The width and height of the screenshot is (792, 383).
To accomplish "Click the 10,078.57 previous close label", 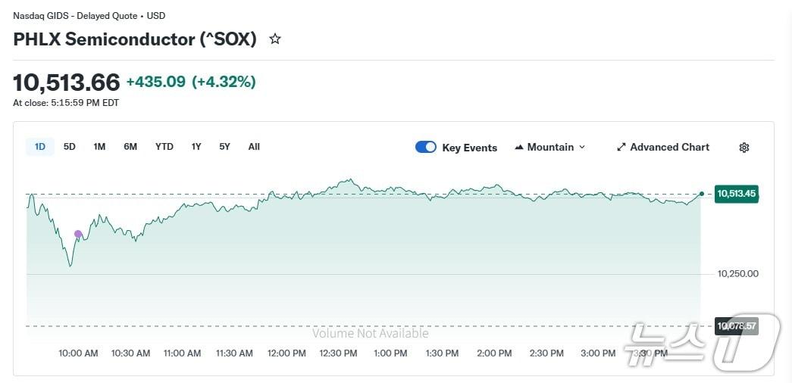I will (x=737, y=326).
